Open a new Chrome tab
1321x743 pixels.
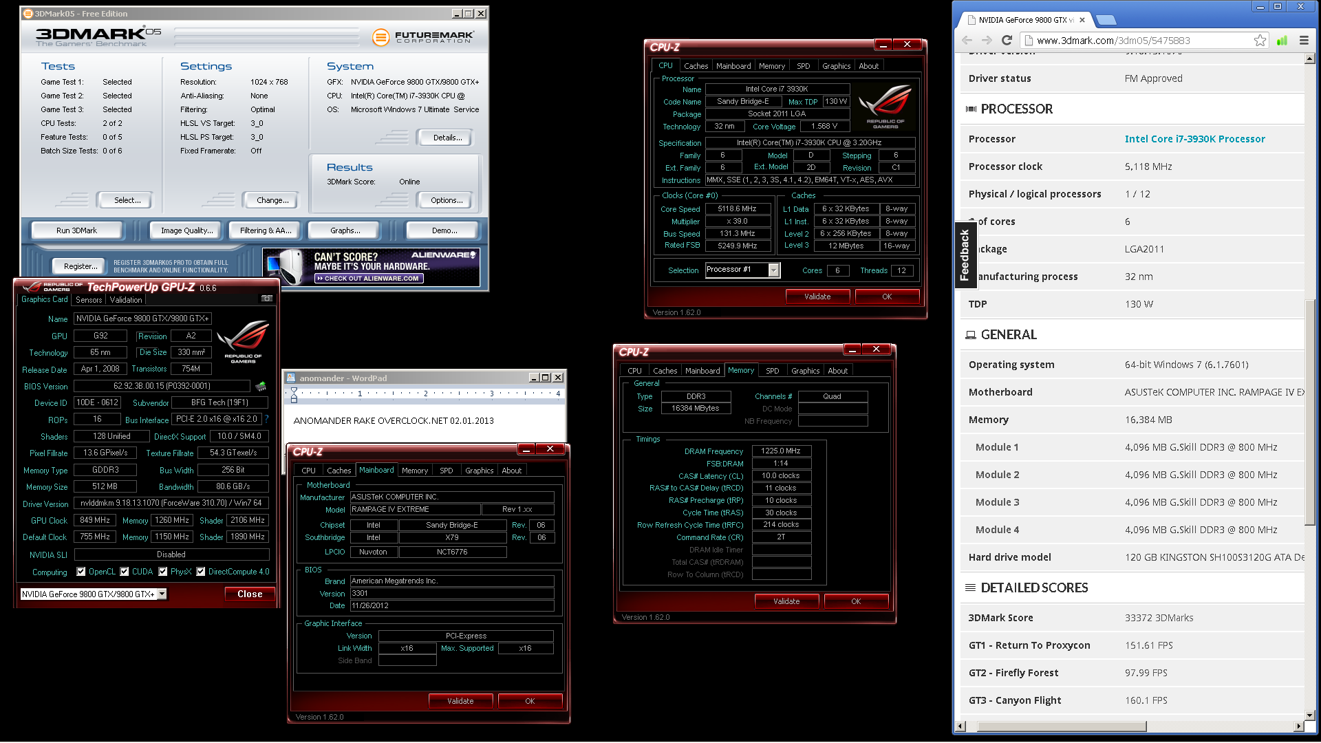[x=1105, y=20]
